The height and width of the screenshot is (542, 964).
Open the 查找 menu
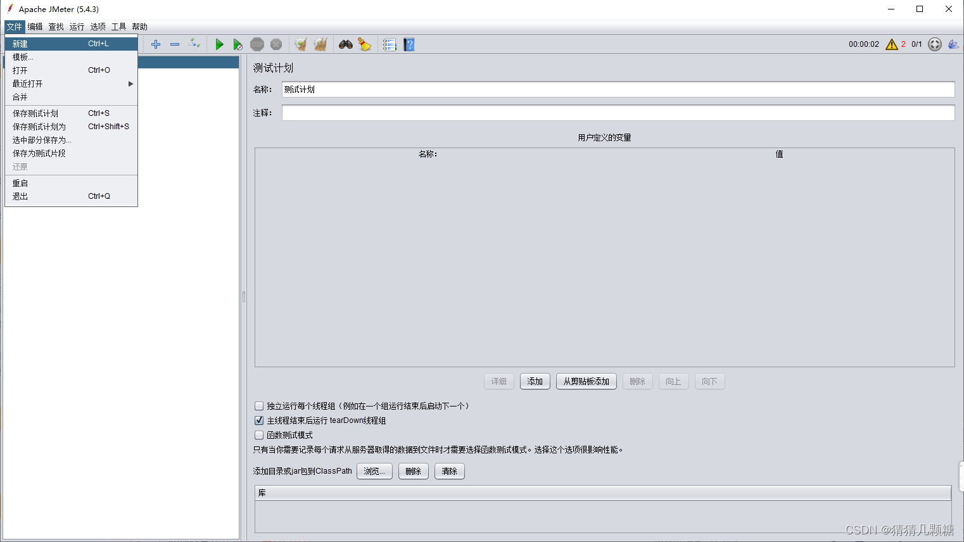pyautogui.click(x=56, y=27)
